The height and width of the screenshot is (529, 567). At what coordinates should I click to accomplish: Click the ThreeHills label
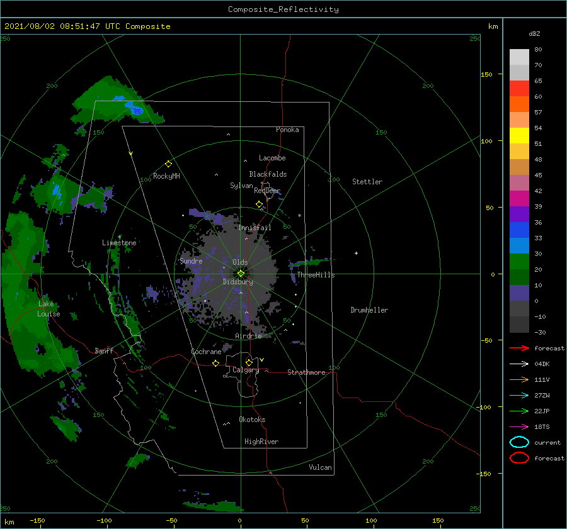click(x=316, y=275)
